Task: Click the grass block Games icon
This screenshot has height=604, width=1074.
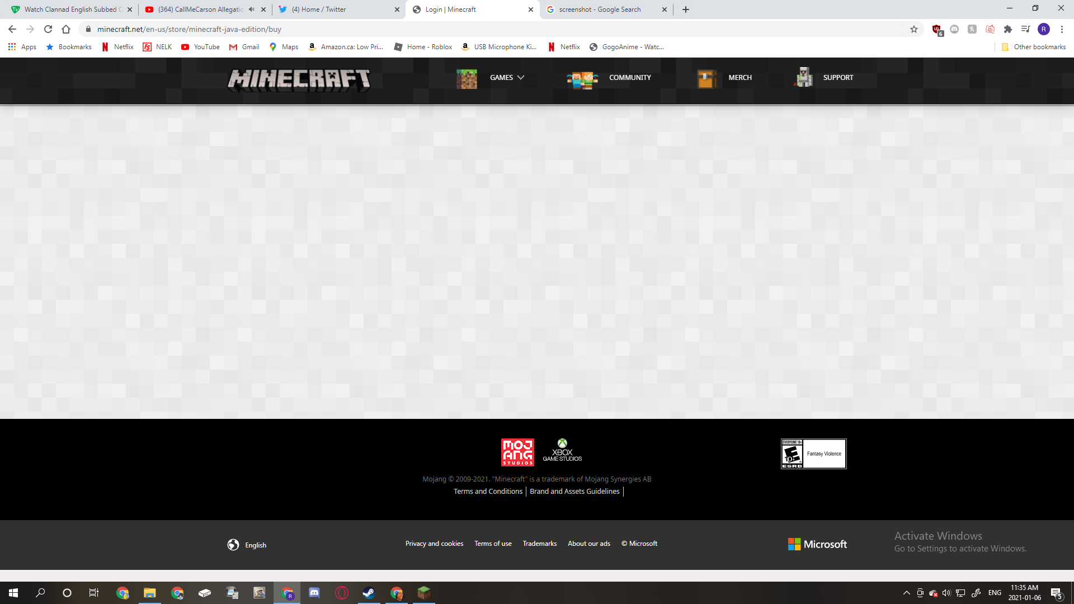Action: (467, 79)
